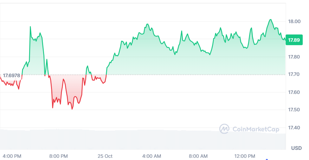This screenshot has height=160, width=309.
Task: Click the 18.00 price axis label
Action: pos(294,22)
